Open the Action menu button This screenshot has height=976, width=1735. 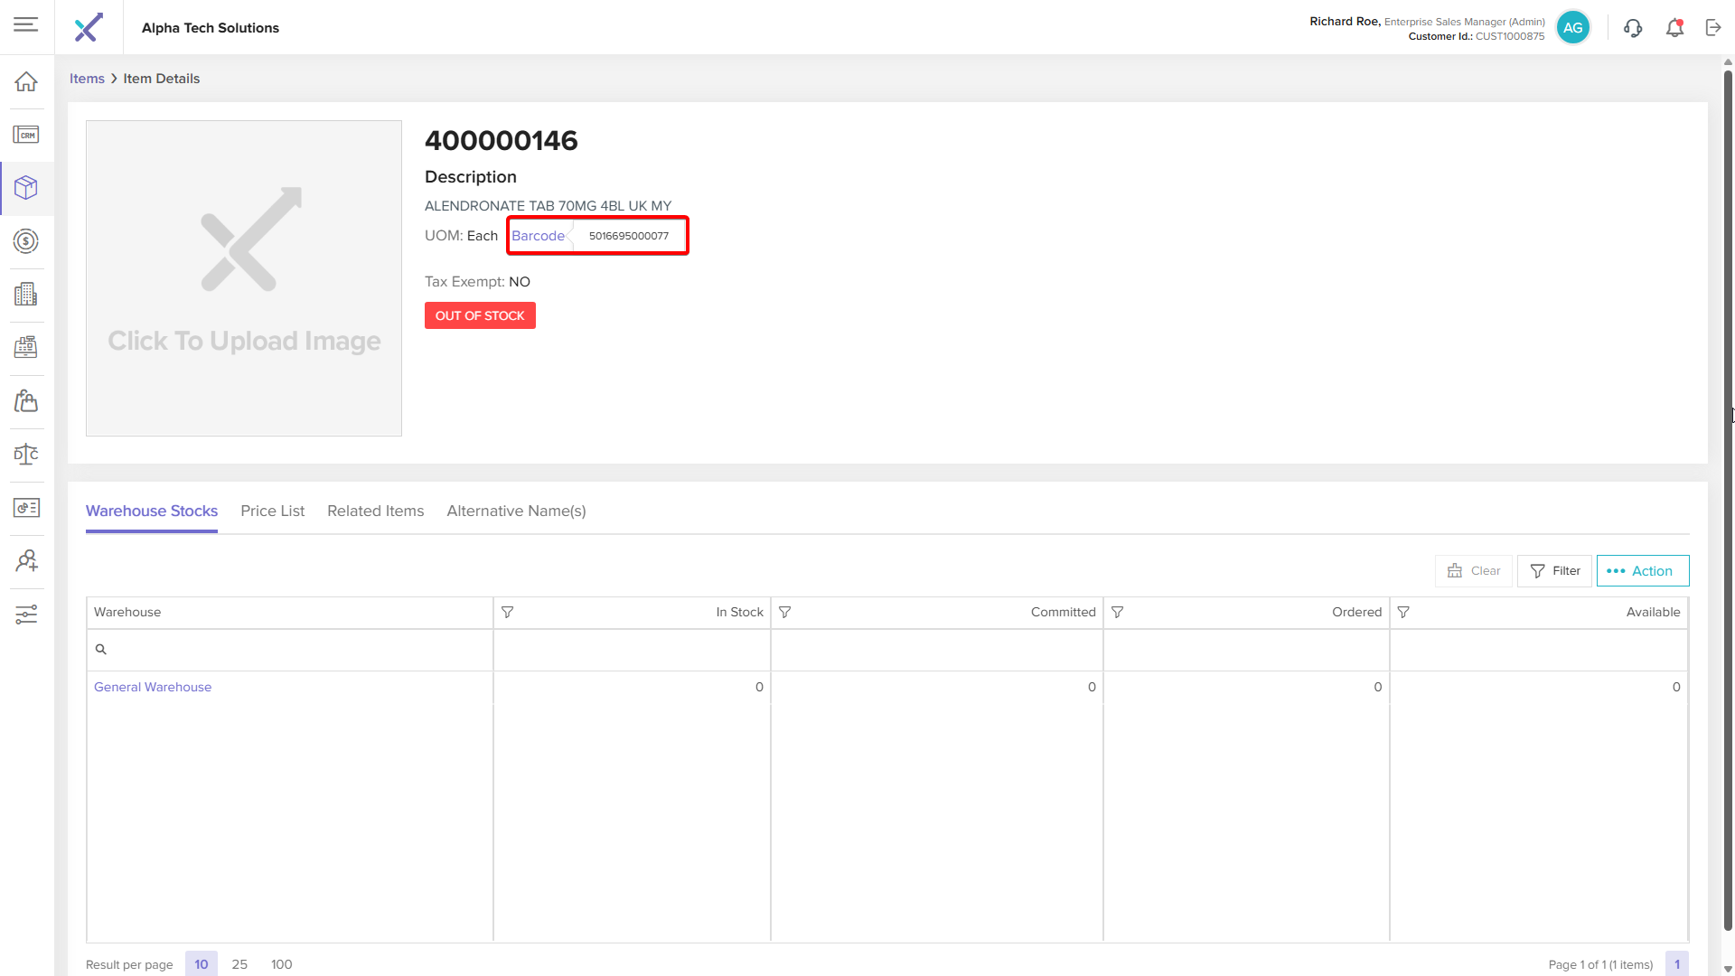tap(1642, 571)
